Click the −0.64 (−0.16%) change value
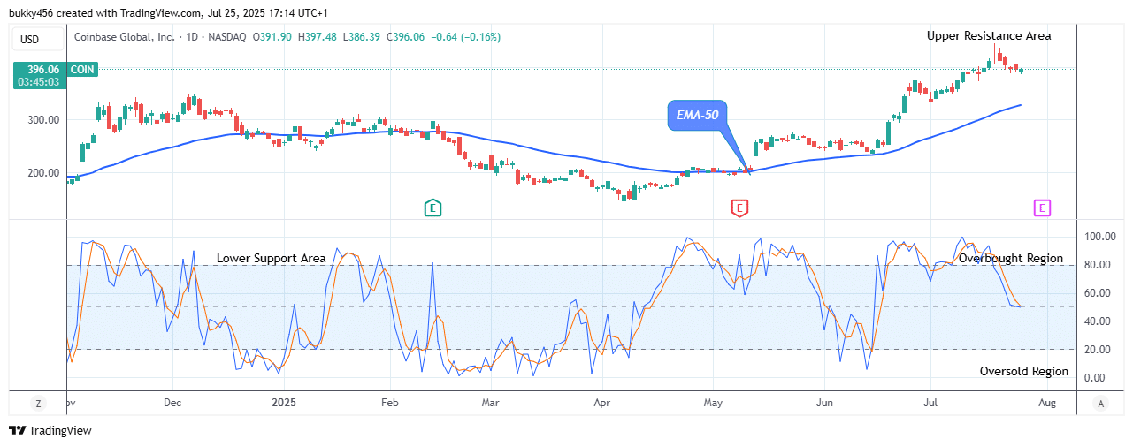This screenshot has height=446, width=1133. (x=464, y=37)
